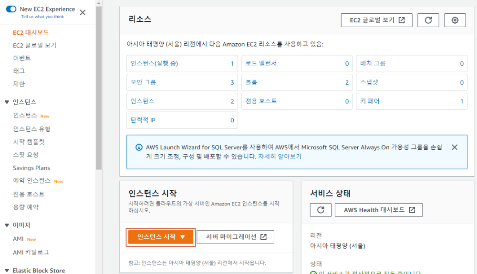Open 리소스 panel settings gear
This screenshot has height=274, width=477.
click(455, 20)
